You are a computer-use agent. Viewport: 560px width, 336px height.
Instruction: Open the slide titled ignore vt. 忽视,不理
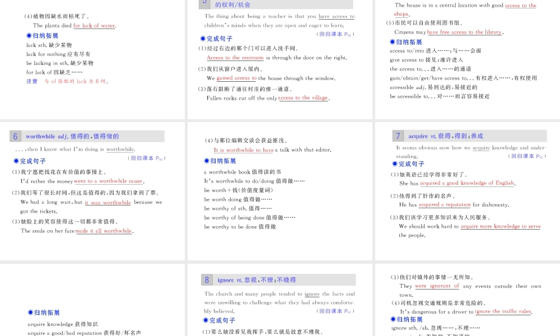280,300
